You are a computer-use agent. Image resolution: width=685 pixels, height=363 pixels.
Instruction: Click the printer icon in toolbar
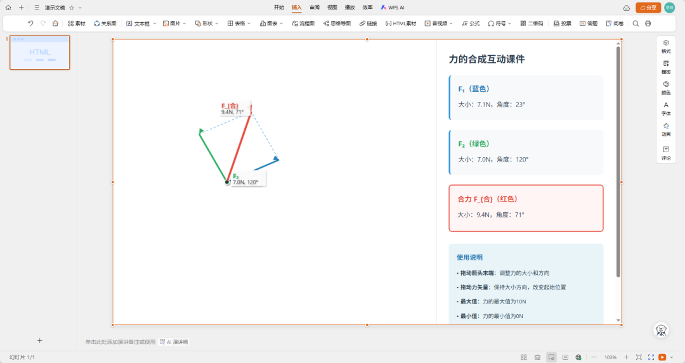[648, 23]
